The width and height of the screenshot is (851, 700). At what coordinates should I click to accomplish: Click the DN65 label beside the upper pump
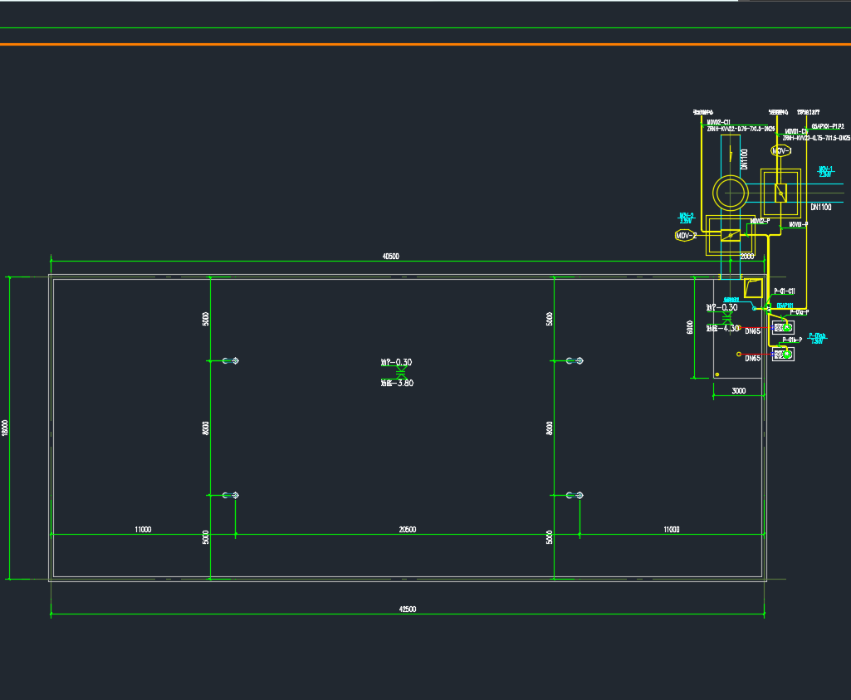tap(753, 331)
